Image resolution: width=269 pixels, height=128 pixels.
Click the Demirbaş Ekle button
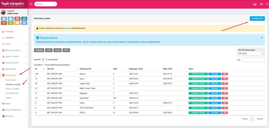(x=257, y=19)
